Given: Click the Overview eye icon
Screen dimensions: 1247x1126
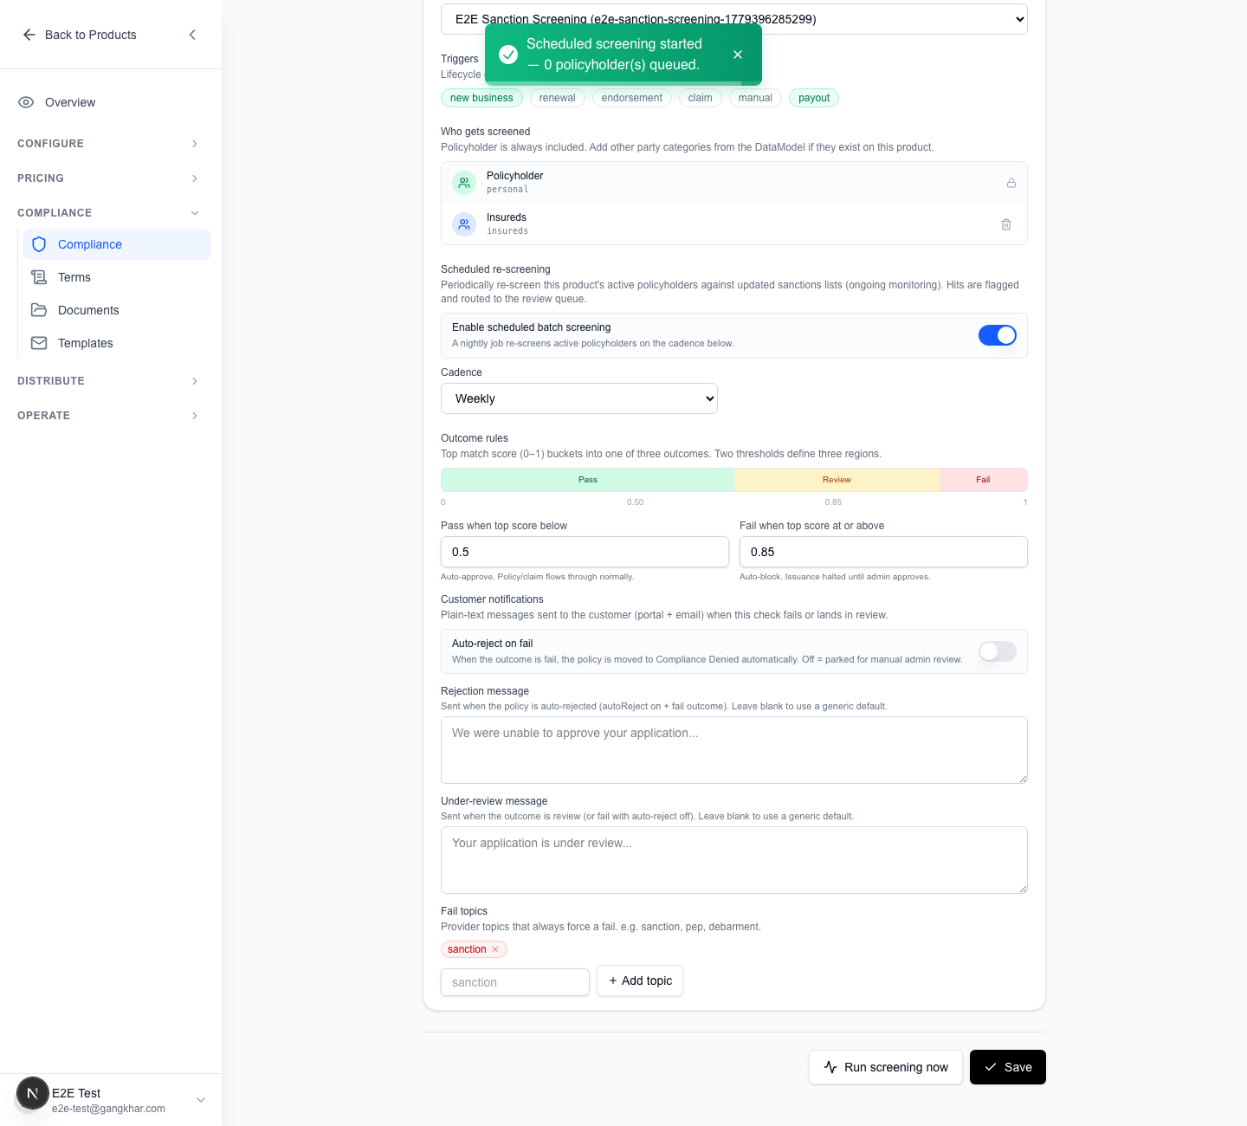Looking at the screenshot, I should pos(26,102).
